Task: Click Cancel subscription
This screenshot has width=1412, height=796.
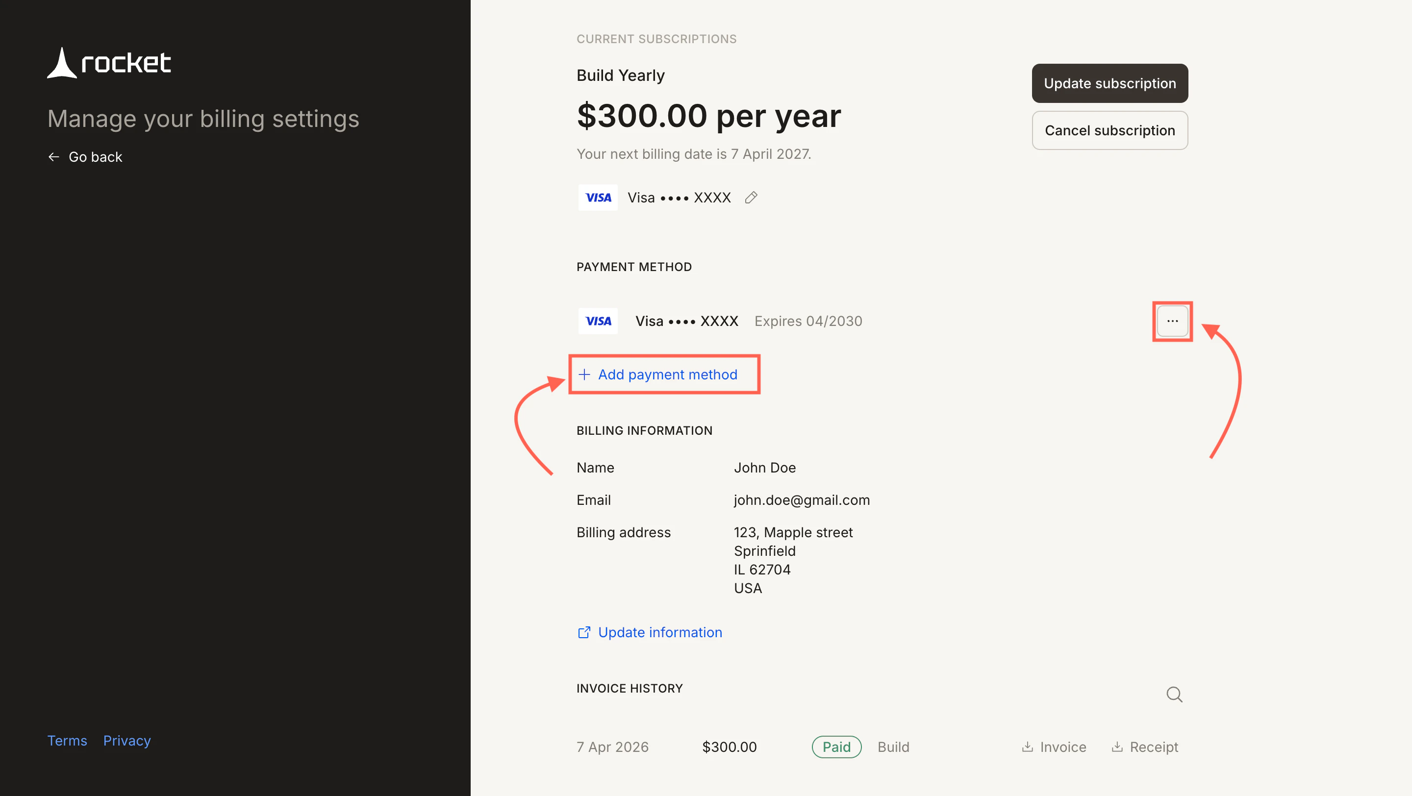Action: [1109, 130]
